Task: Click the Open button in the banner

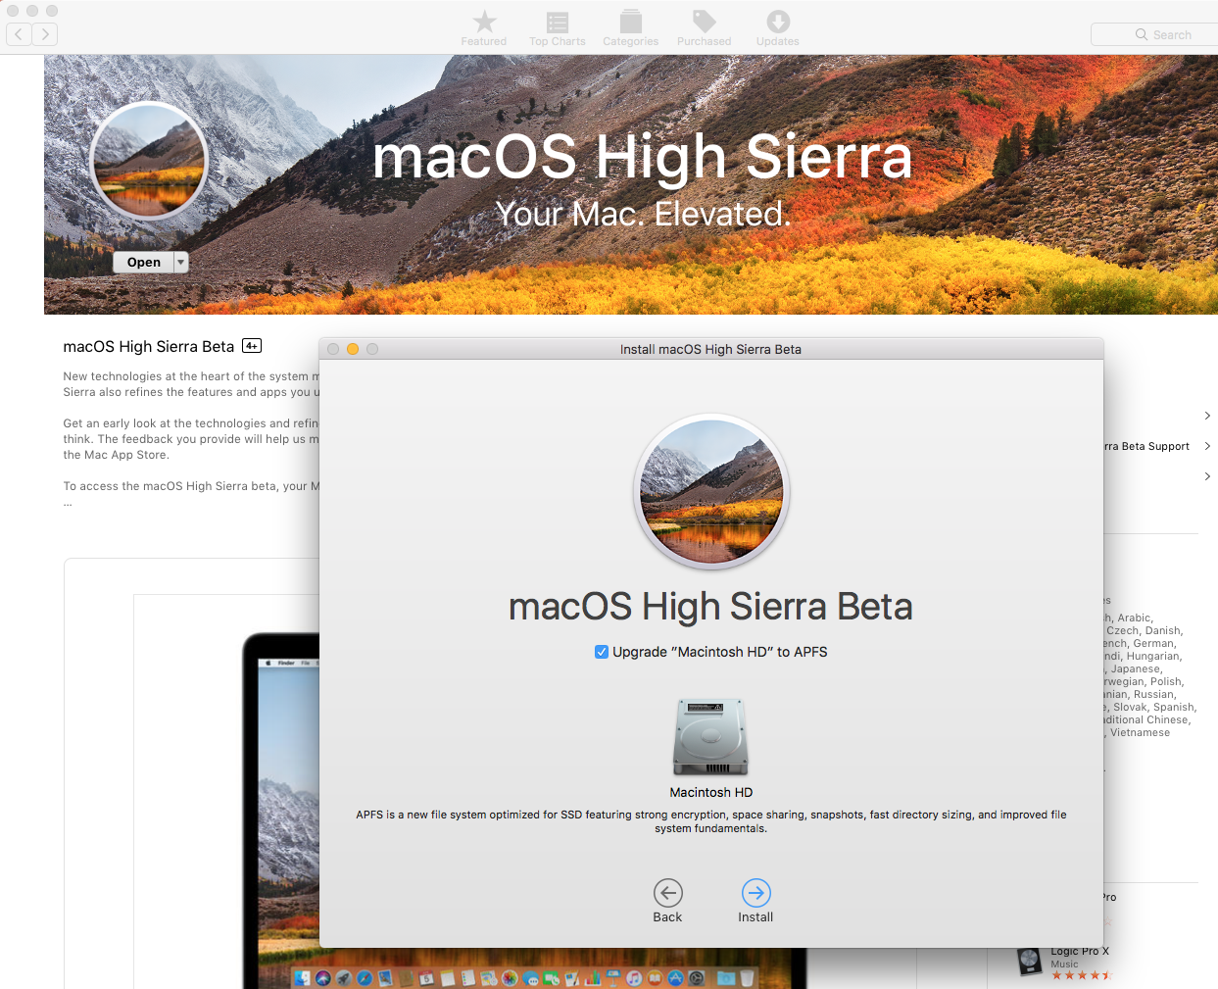Action: [143, 262]
